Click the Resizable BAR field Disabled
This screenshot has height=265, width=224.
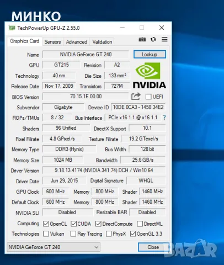147,212
